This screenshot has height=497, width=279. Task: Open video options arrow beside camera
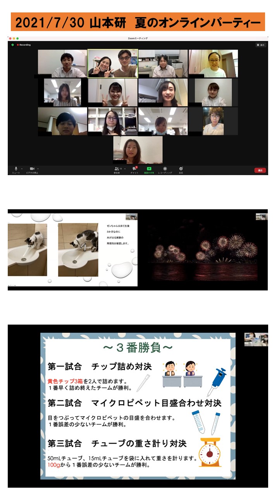(38, 169)
